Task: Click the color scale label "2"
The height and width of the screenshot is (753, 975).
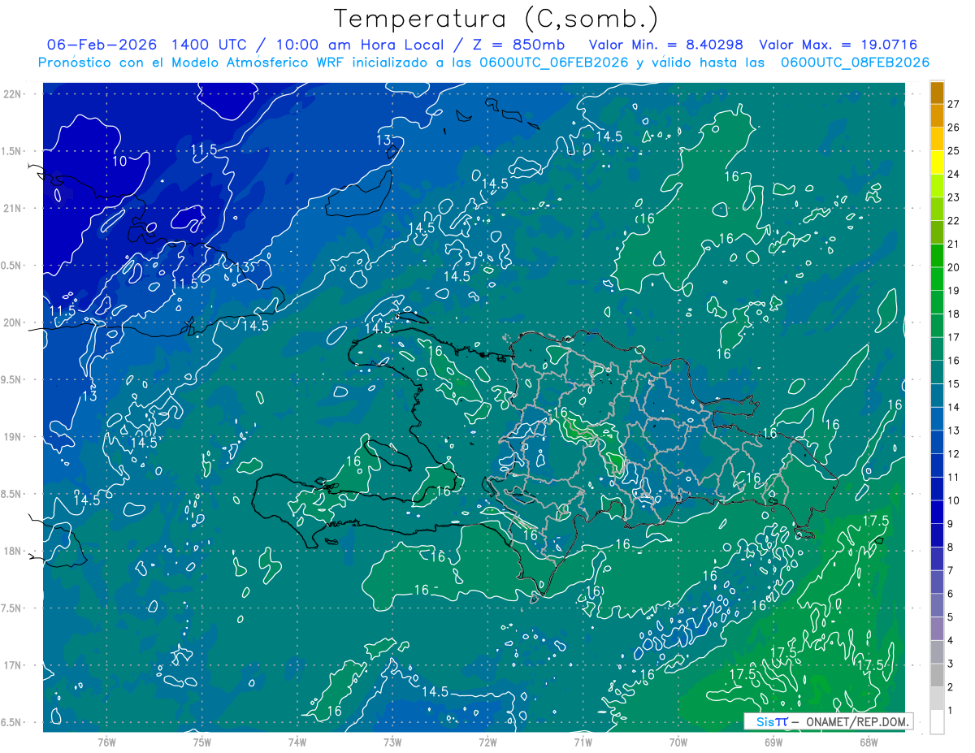Action: (951, 687)
